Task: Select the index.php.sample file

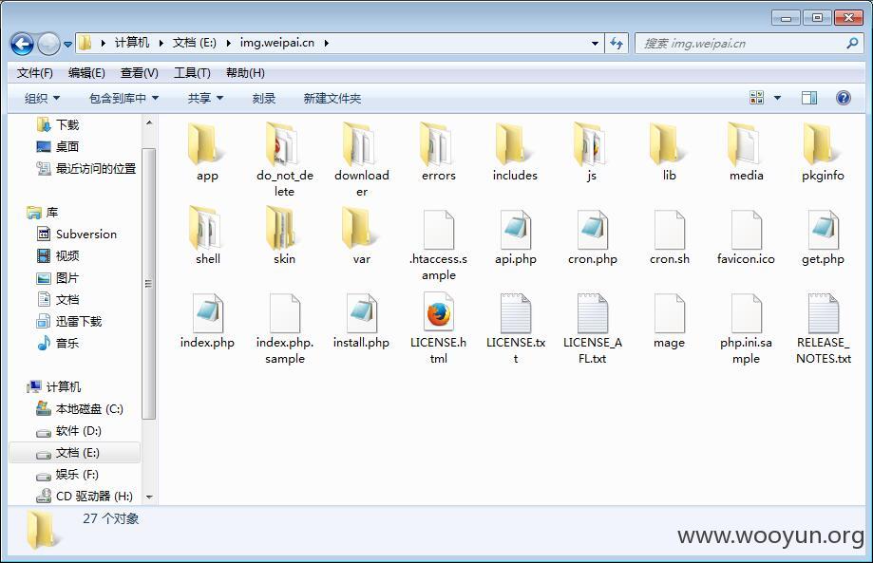Action: point(284,328)
